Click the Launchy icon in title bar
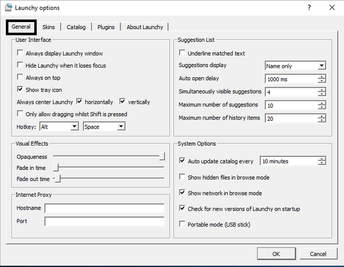 tap(9, 8)
